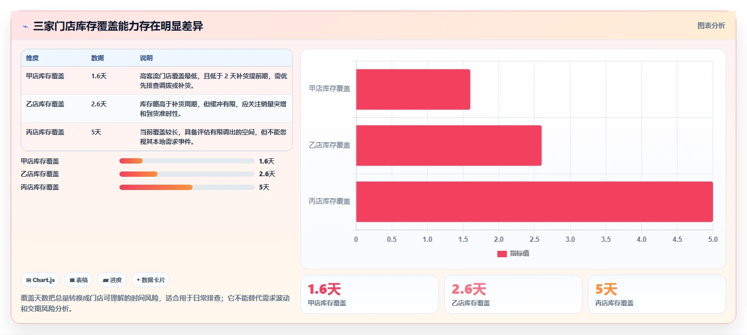
Task: Click the 图表分析 label in the header
Action: (x=711, y=25)
